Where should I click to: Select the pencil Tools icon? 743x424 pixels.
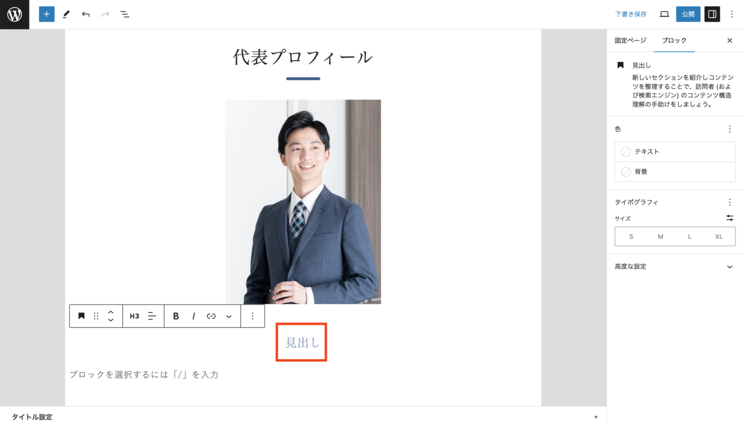click(x=66, y=15)
